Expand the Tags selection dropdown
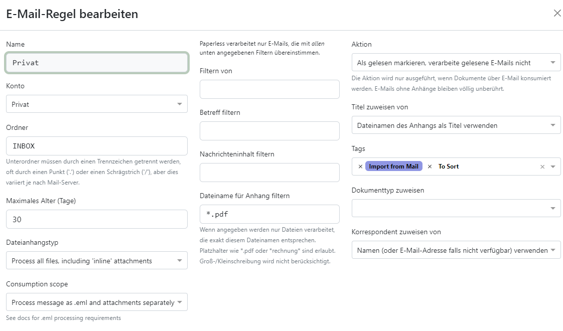 (x=553, y=166)
